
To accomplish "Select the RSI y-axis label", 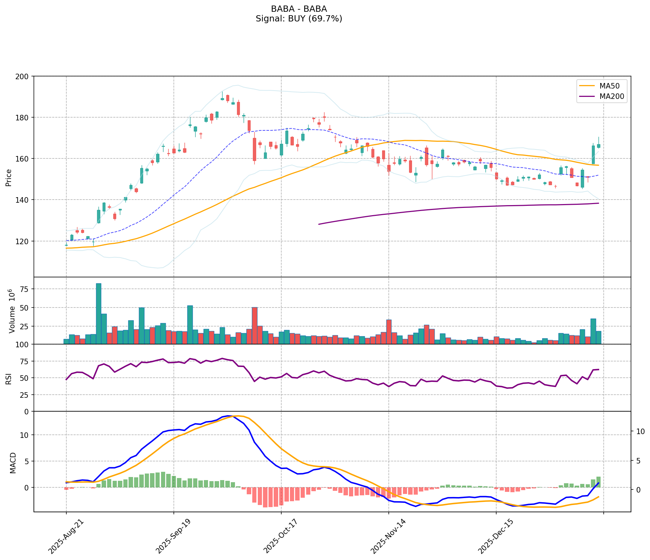I will pyautogui.click(x=9, y=378).
